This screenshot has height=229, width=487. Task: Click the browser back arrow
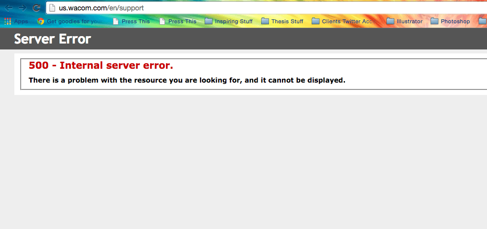[x=9, y=8]
